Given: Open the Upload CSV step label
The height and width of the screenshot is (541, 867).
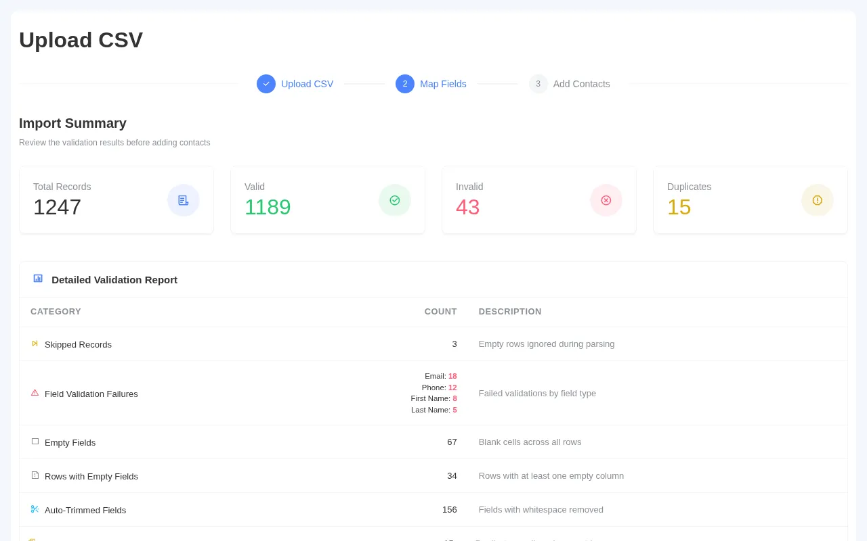Looking at the screenshot, I should tap(307, 84).
